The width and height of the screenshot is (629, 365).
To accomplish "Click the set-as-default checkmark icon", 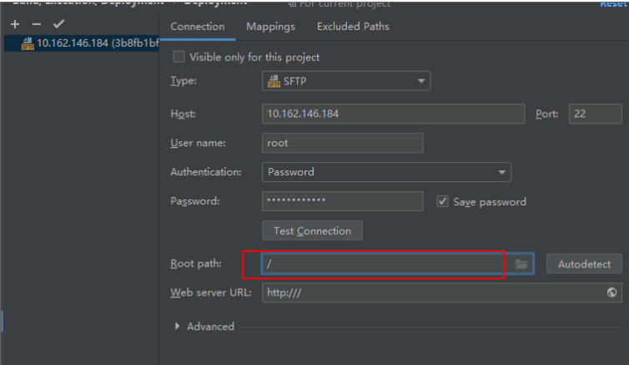I will pos(58,24).
